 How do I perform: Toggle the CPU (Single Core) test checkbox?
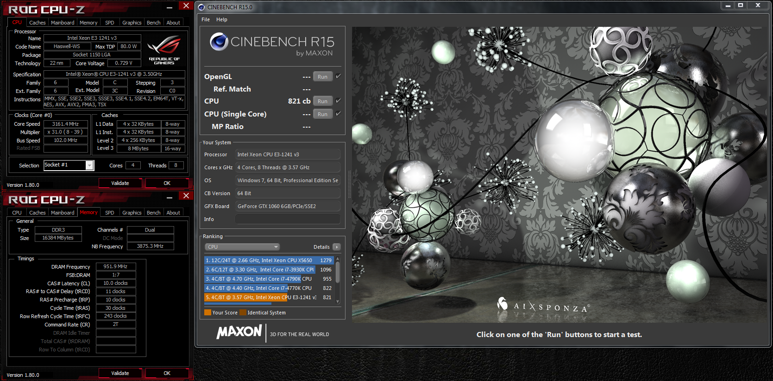[x=338, y=114]
